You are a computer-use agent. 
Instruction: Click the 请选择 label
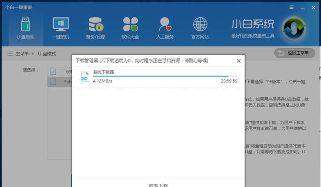[31, 70]
